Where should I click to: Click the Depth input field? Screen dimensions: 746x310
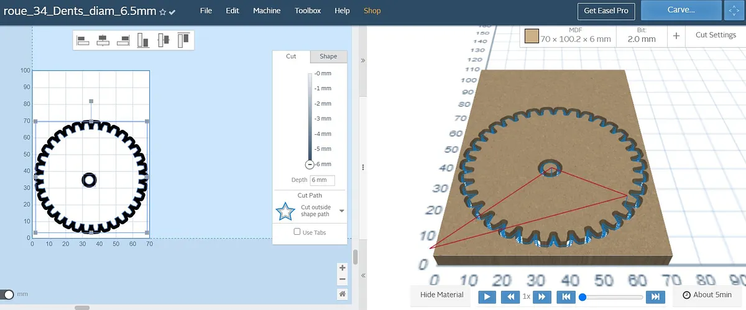[321, 180]
